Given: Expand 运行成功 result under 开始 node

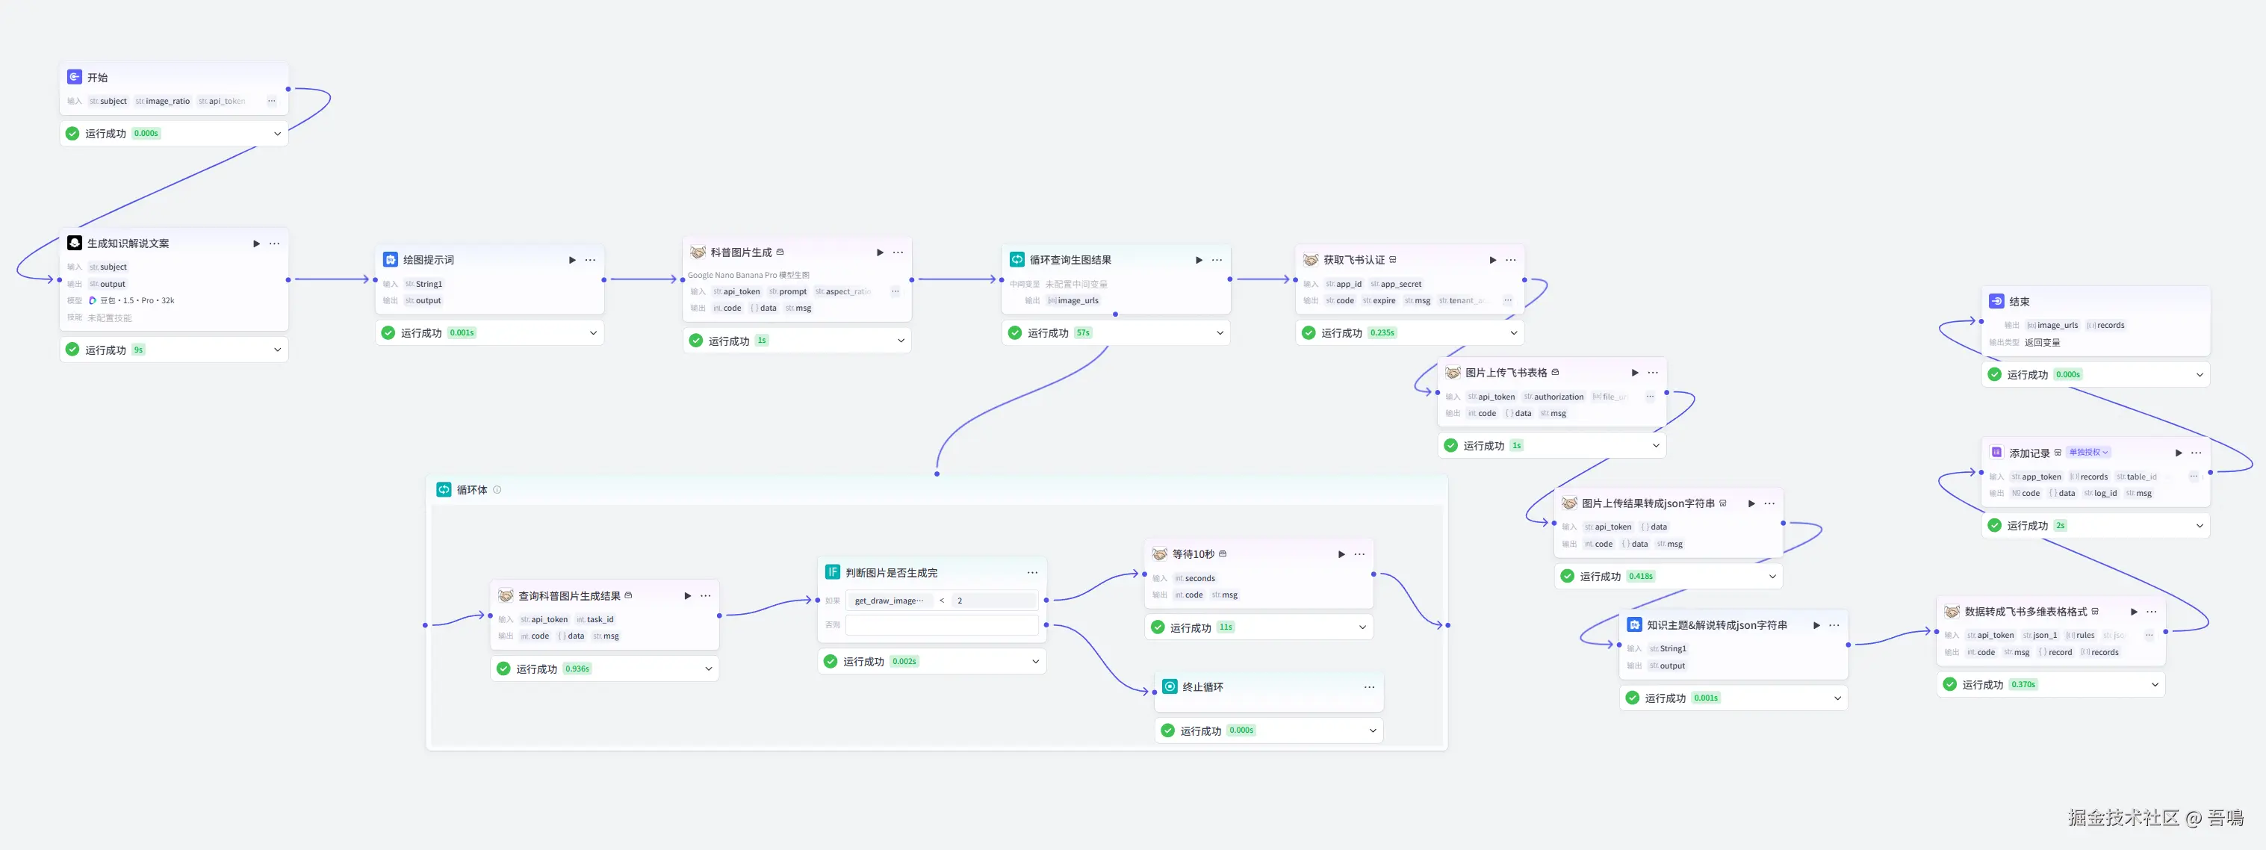Looking at the screenshot, I should tap(277, 134).
